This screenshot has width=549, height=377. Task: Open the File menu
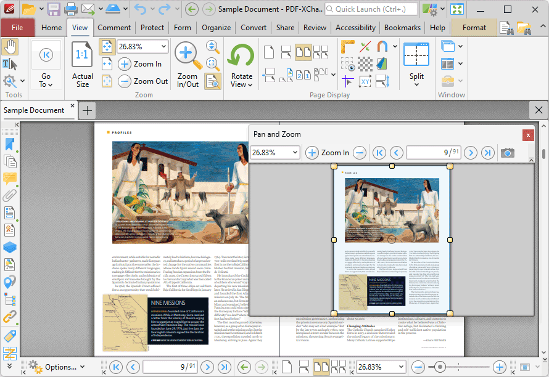17,28
